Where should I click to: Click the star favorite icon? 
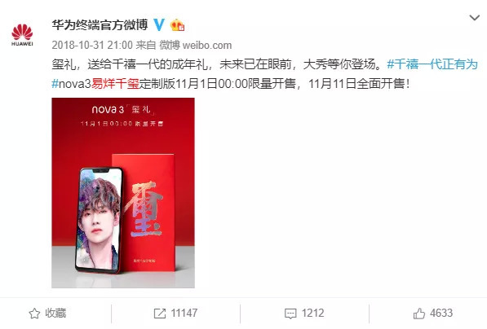click(34, 314)
